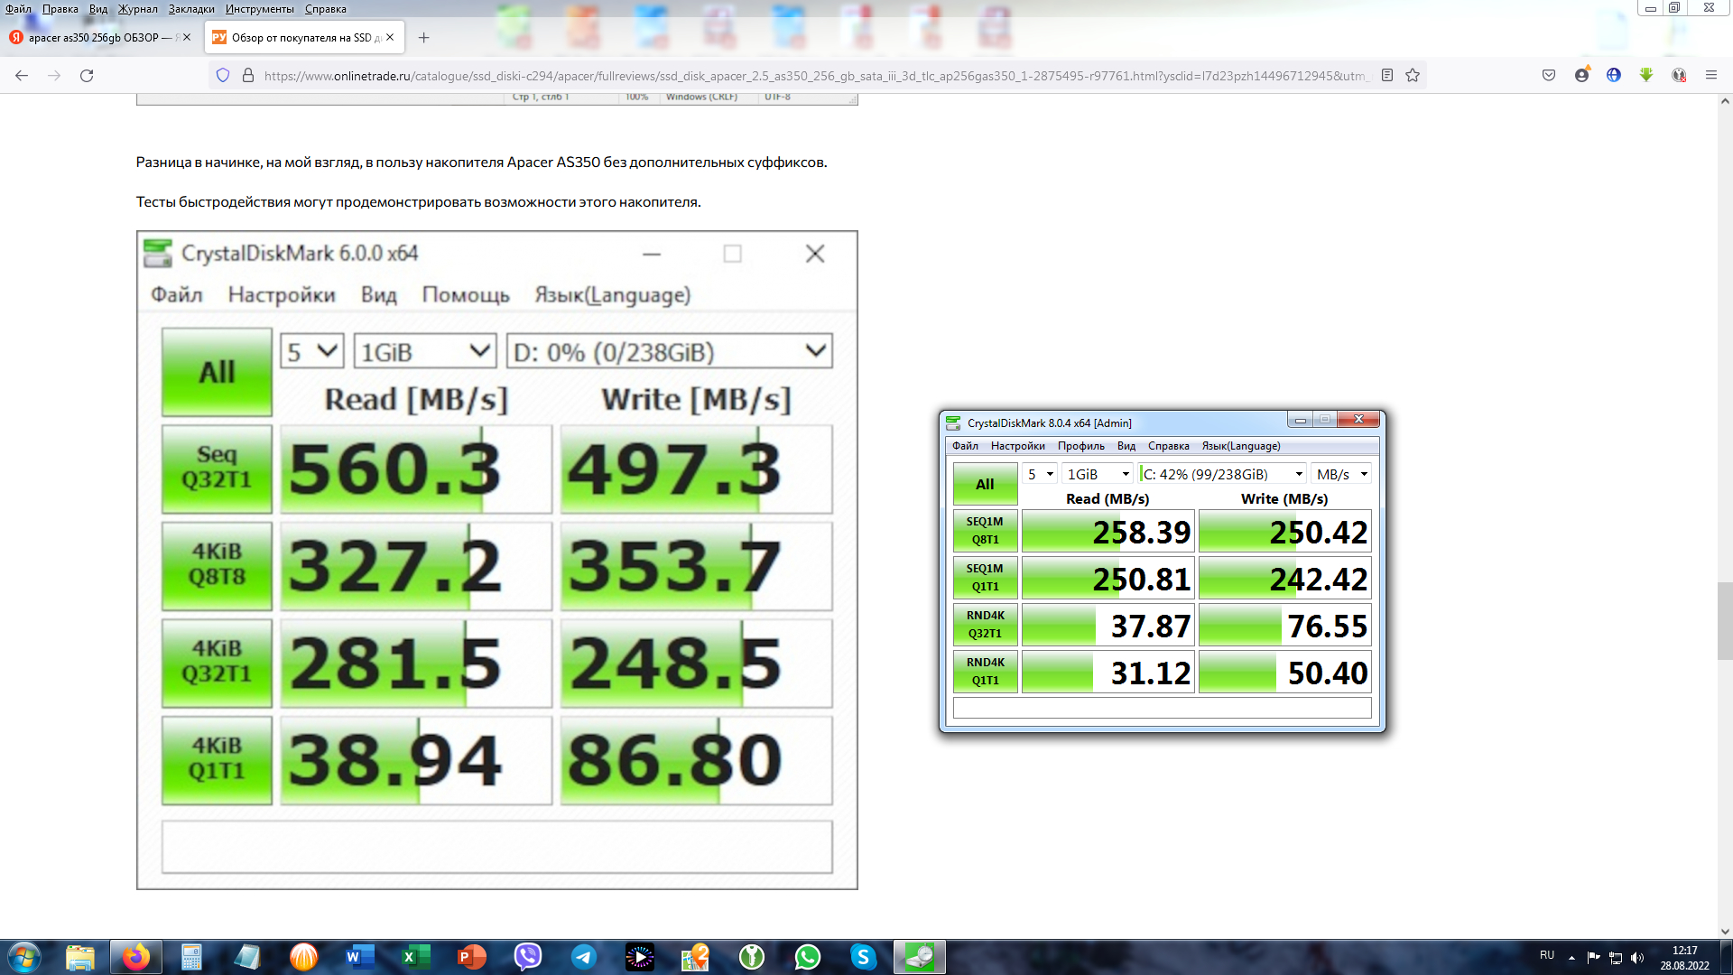Click the green download arrow extension icon

click(1646, 76)
